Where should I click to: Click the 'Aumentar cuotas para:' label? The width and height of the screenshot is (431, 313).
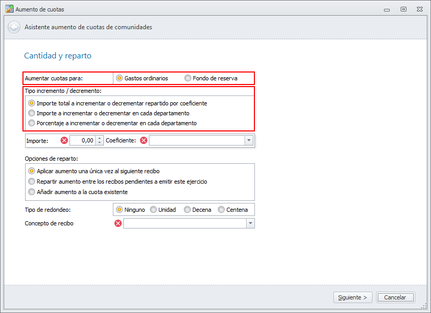click(54, 78)
